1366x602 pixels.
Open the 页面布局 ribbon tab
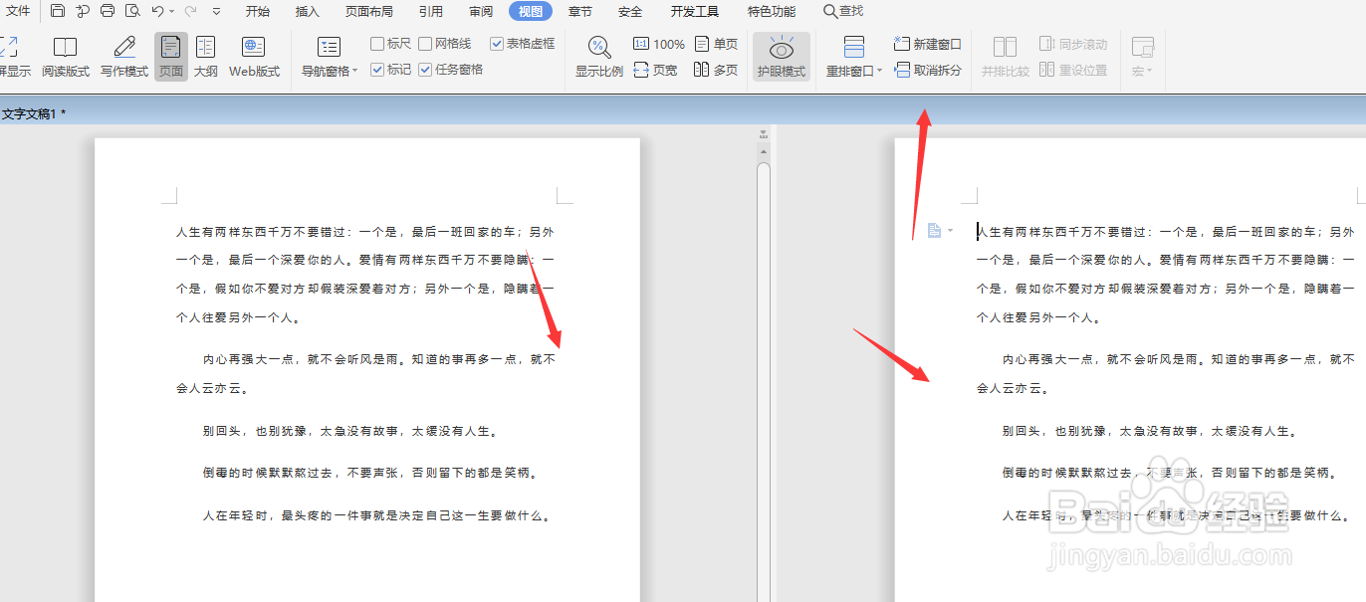pos(369,11)
